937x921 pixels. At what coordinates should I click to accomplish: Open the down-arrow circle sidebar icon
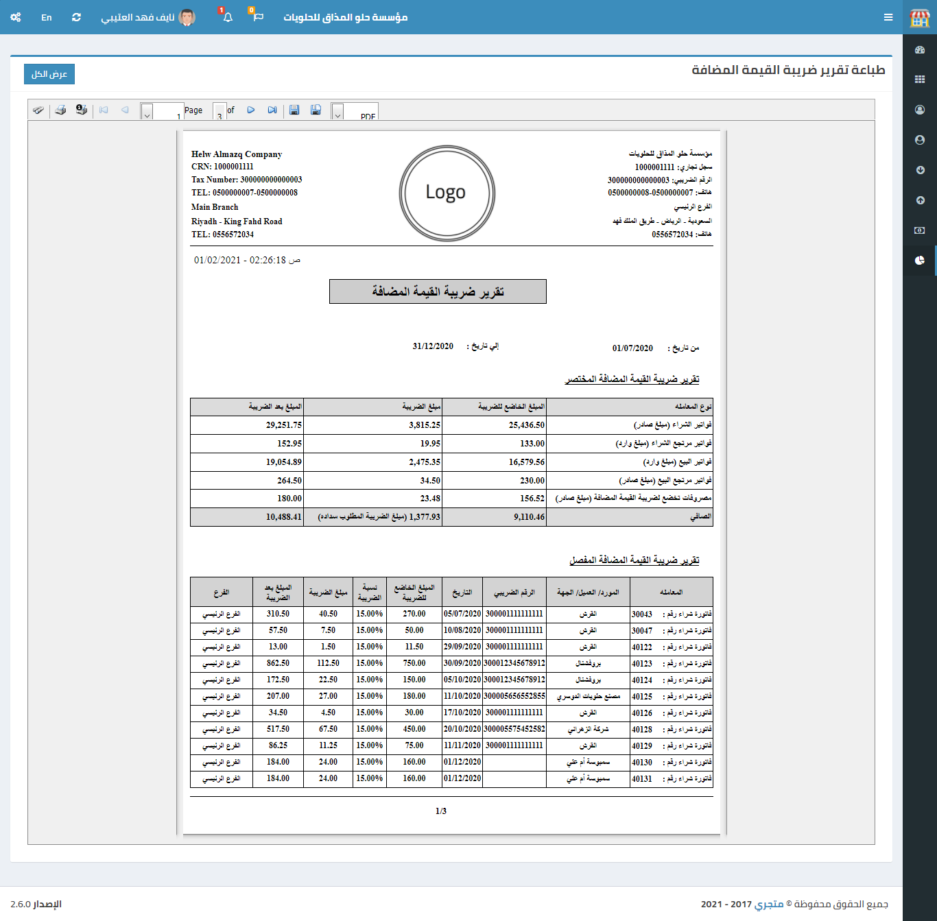[920, 170]
